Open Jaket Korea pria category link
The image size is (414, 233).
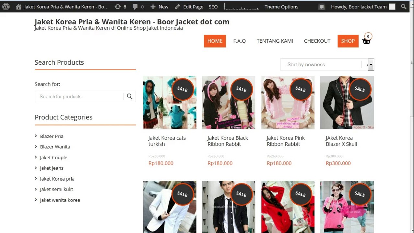click(57, 179)
